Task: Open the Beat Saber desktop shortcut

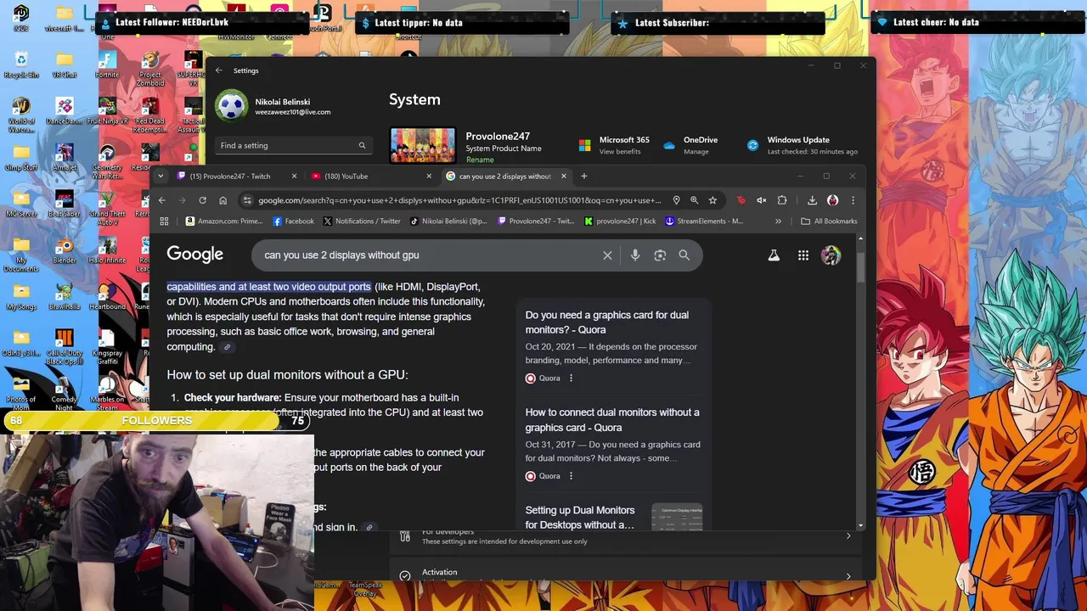Action: (65, 204)
